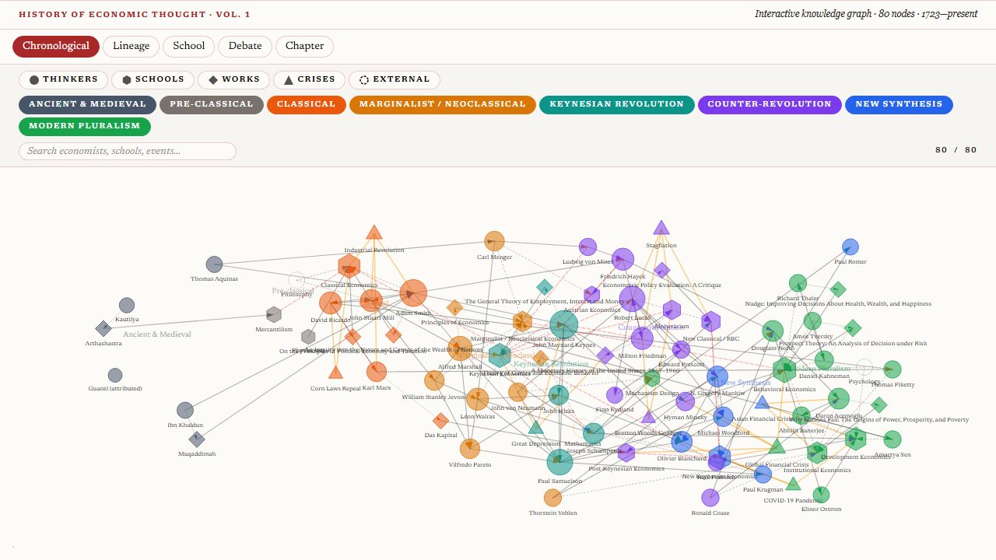
Task: Toggle the Classical era chip
Action: coord(306,104)
